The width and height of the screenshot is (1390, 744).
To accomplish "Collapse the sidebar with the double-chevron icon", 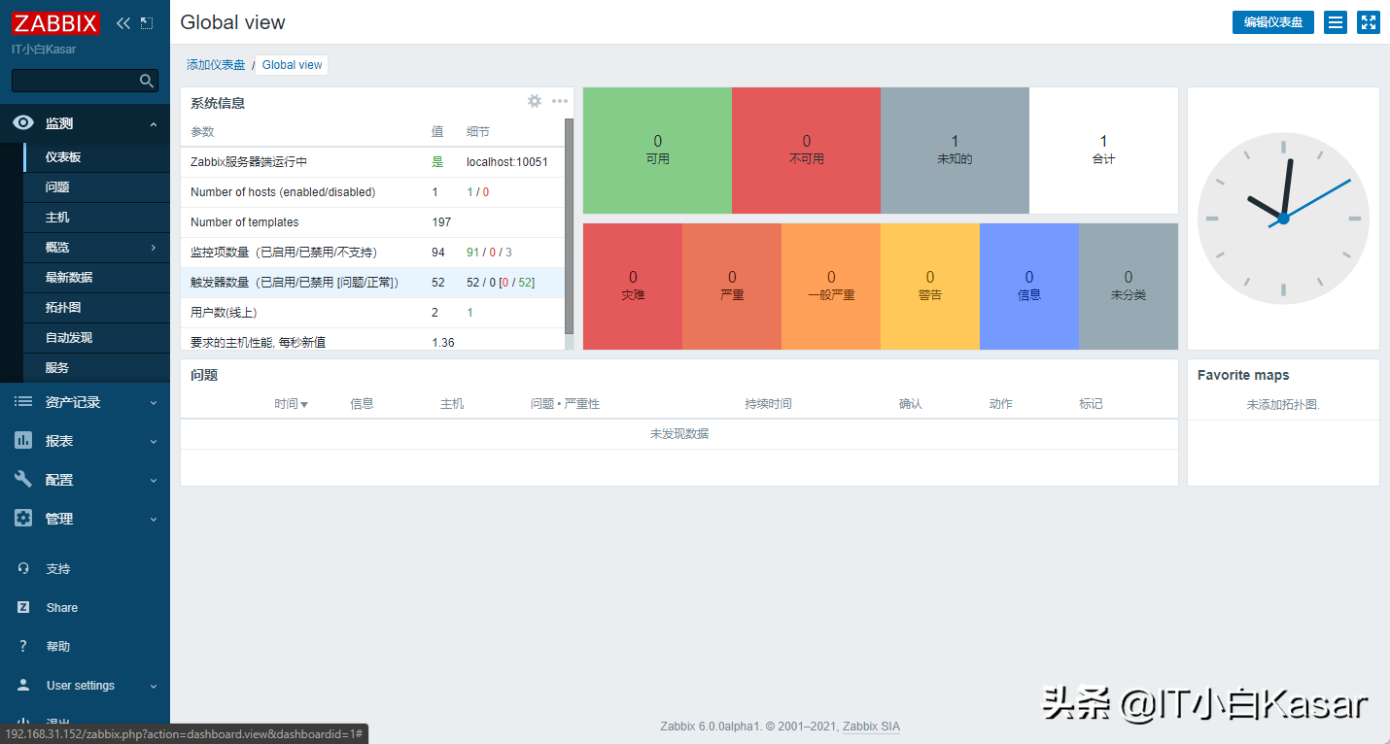I will 122,21.
